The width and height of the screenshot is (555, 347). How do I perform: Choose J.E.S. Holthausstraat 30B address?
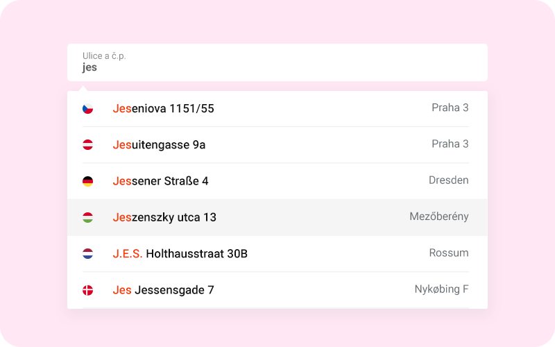180,253
